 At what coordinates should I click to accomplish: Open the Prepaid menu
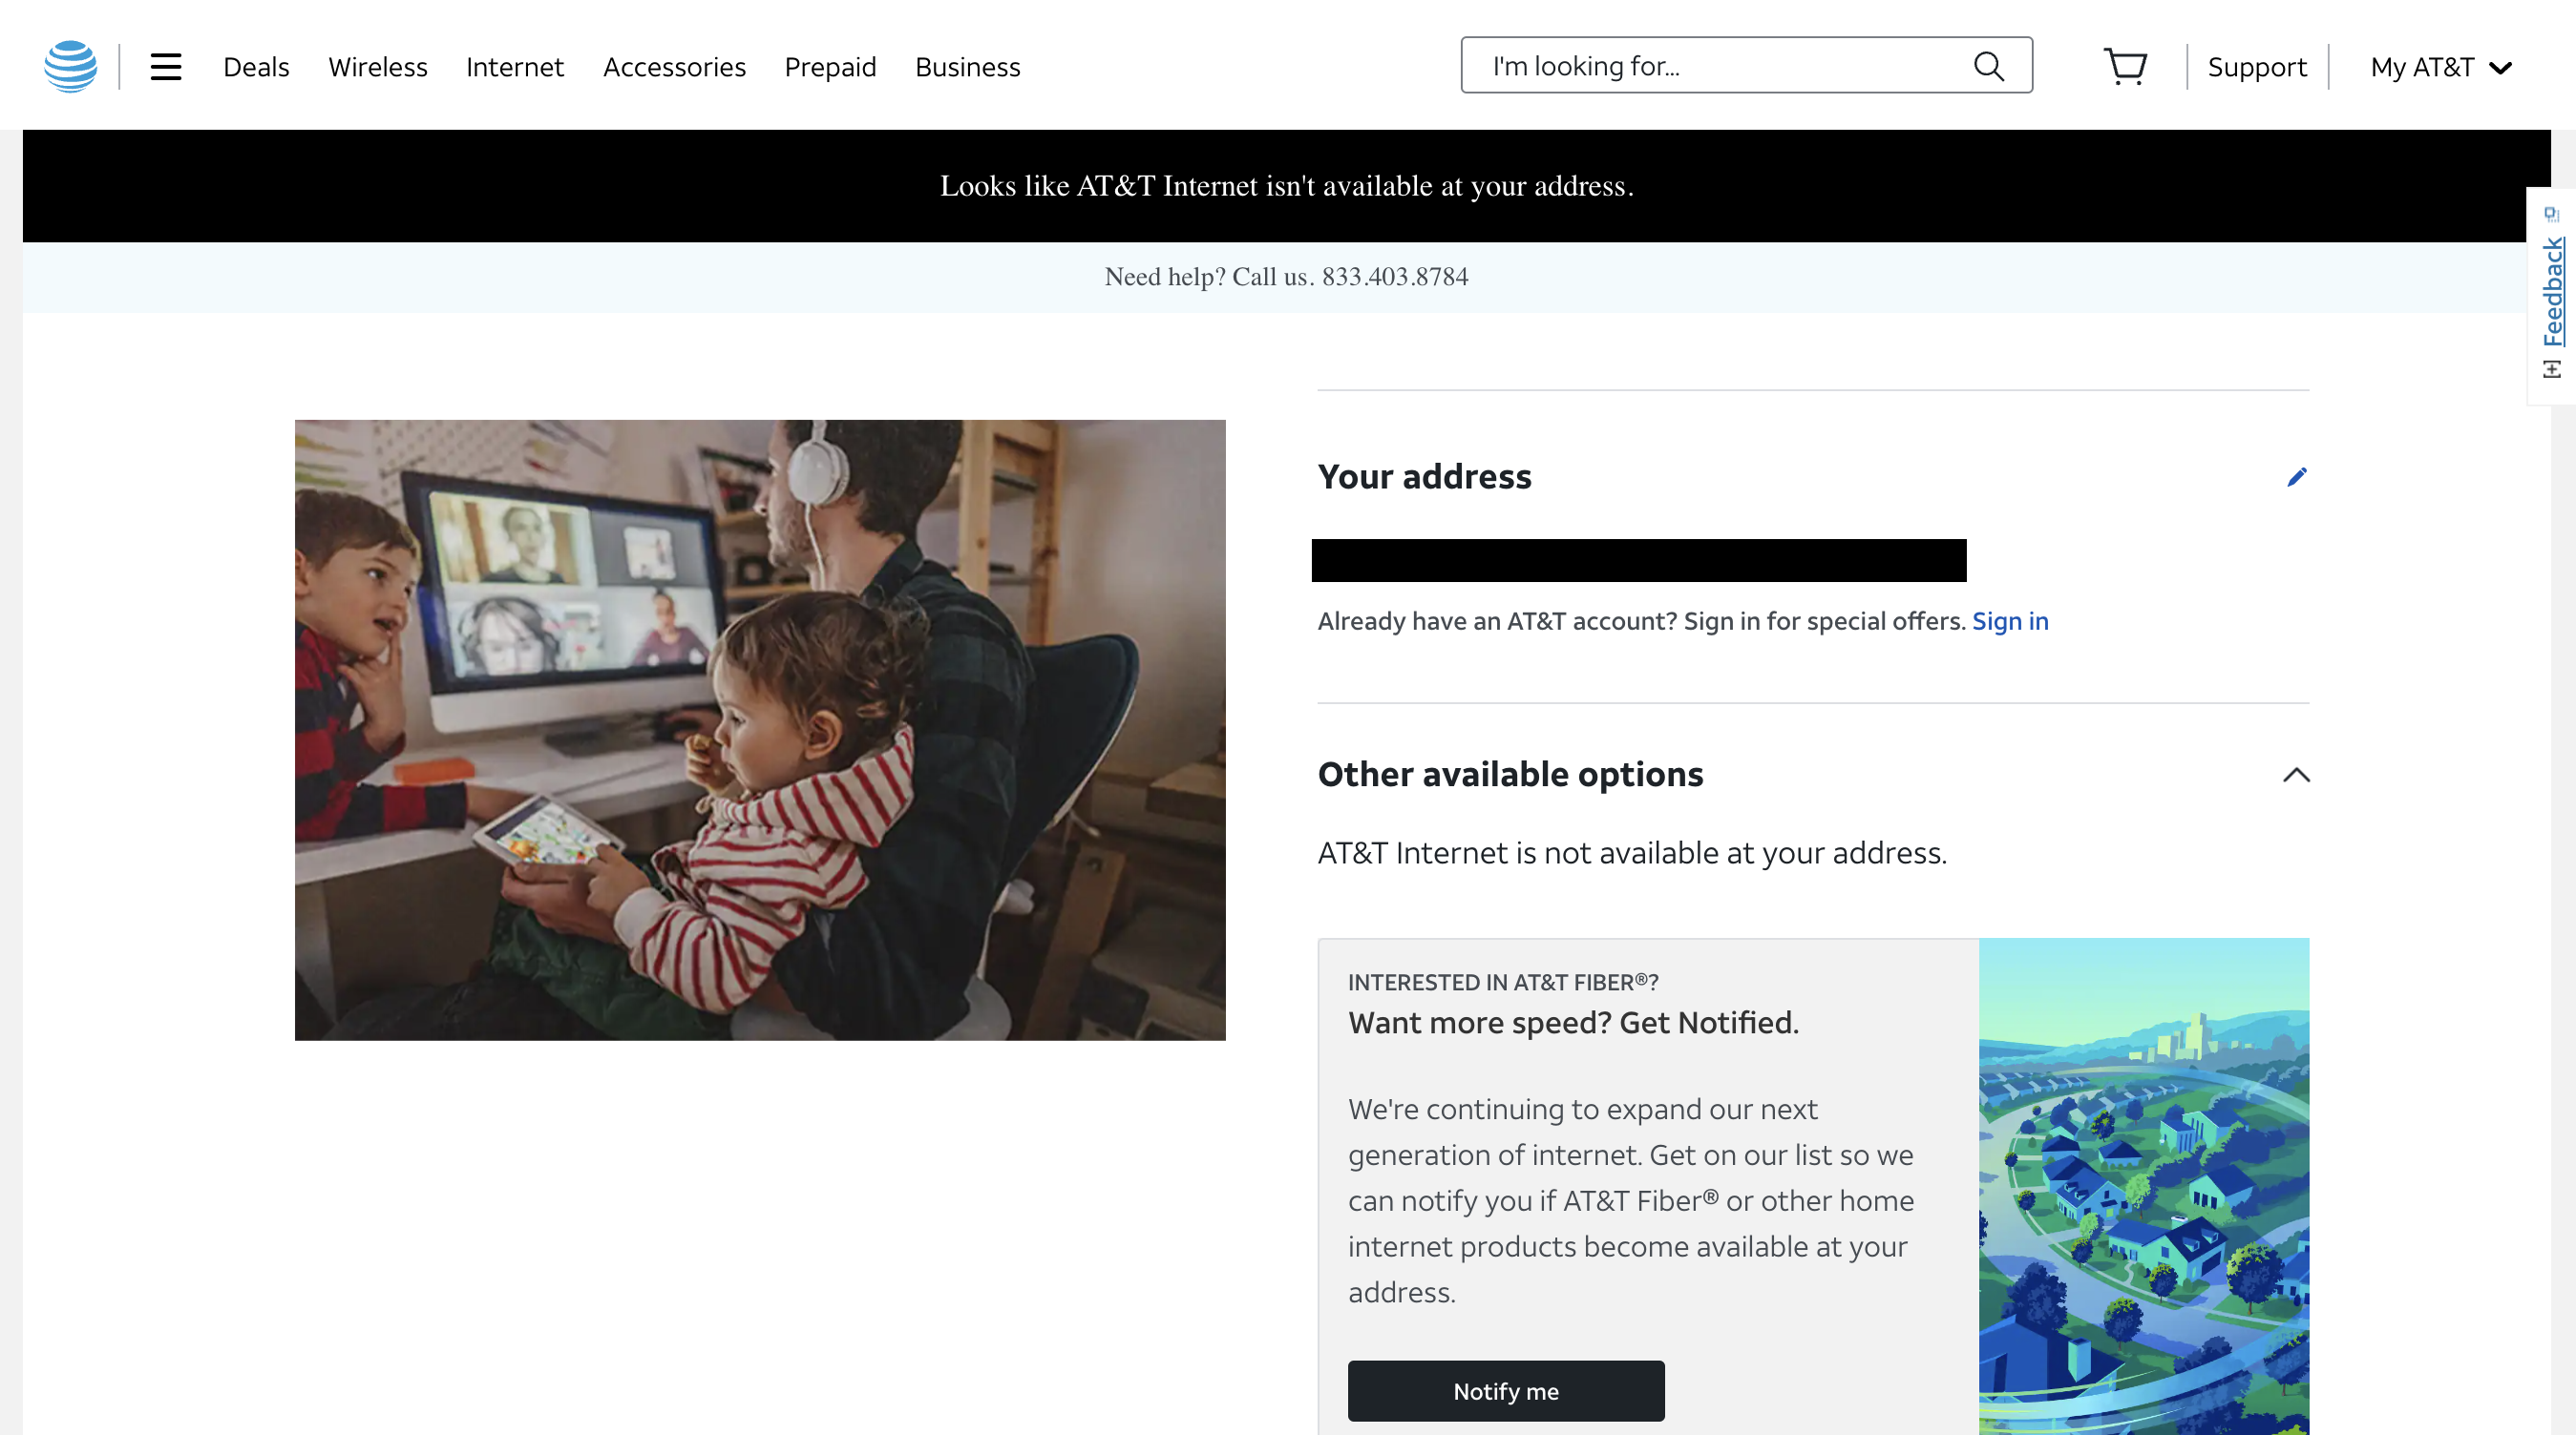click(830, 67)
